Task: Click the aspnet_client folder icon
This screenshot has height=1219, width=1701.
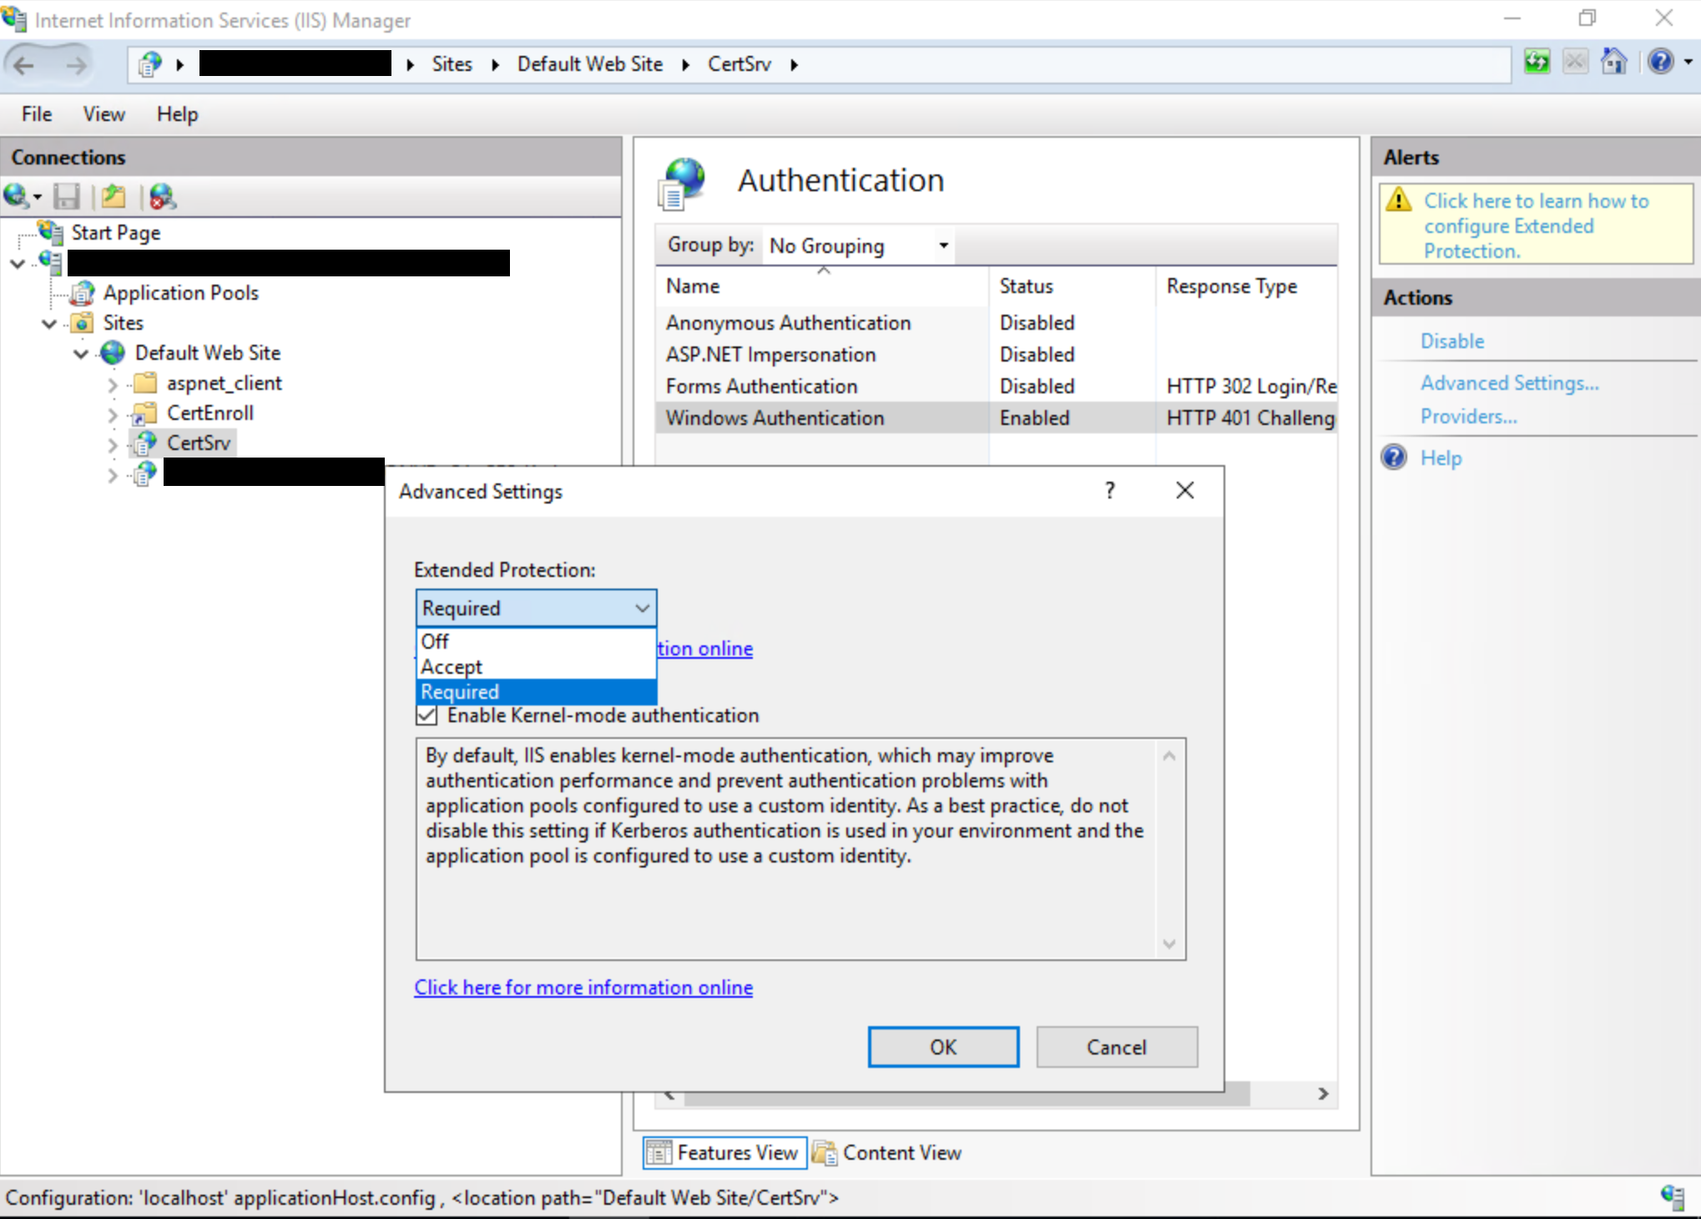Action: (145, 383)
